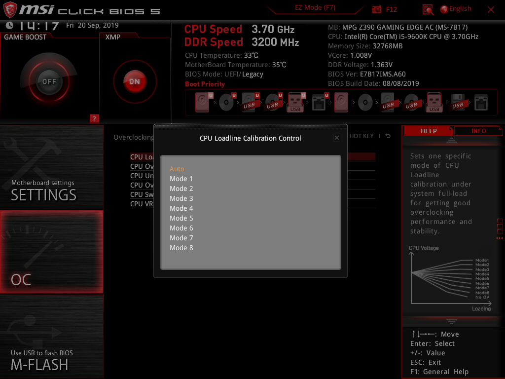Viewport: 505px width, 379px height.
Task: Exit BIOS with the top-right X
Action: pyautogui.click(x=491, y=10)
